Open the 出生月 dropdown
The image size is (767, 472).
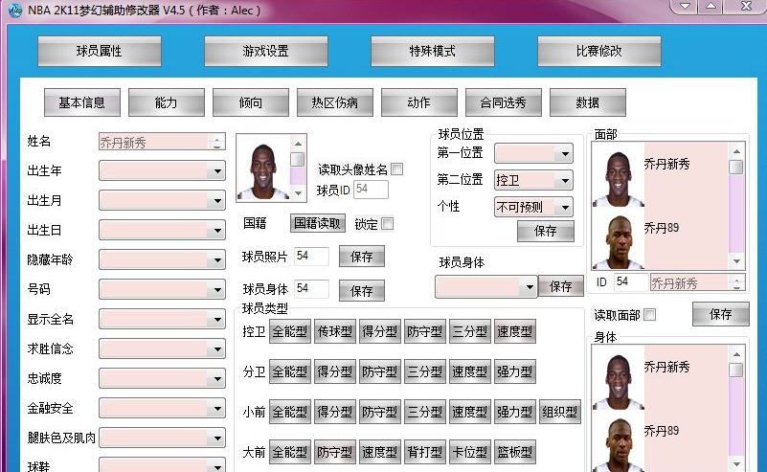(x=163, y=200)
